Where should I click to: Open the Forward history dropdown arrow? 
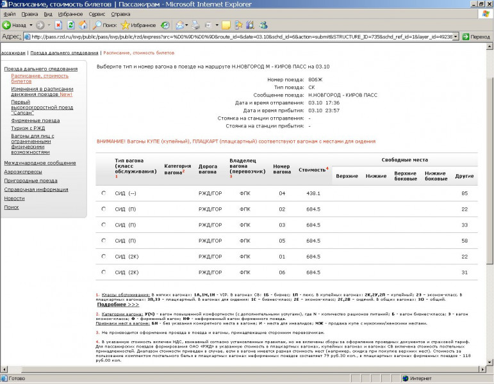[x=49, y=25]
